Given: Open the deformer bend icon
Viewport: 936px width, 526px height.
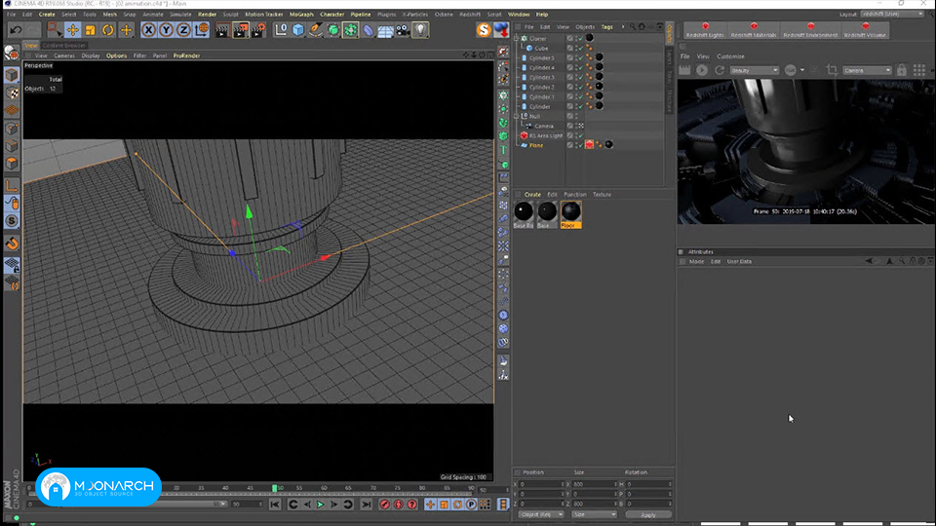Looking at the screenshot, I should [x=368, y=30].
